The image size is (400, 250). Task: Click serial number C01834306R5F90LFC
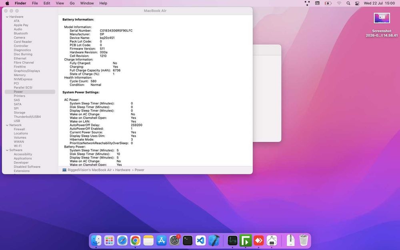coord(116,31)
